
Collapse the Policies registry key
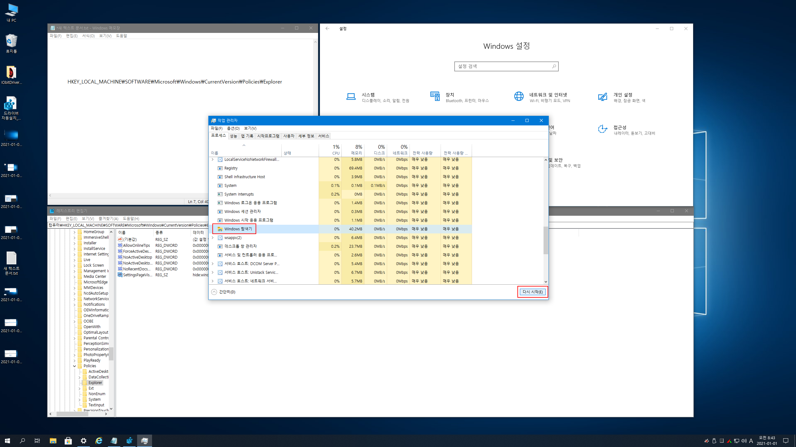[x=75, y=366]
